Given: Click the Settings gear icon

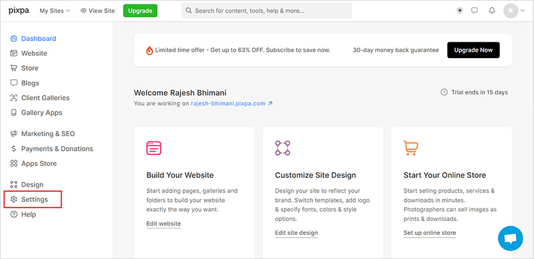Looking at the screenshot, I should click(x=13, y=199).
